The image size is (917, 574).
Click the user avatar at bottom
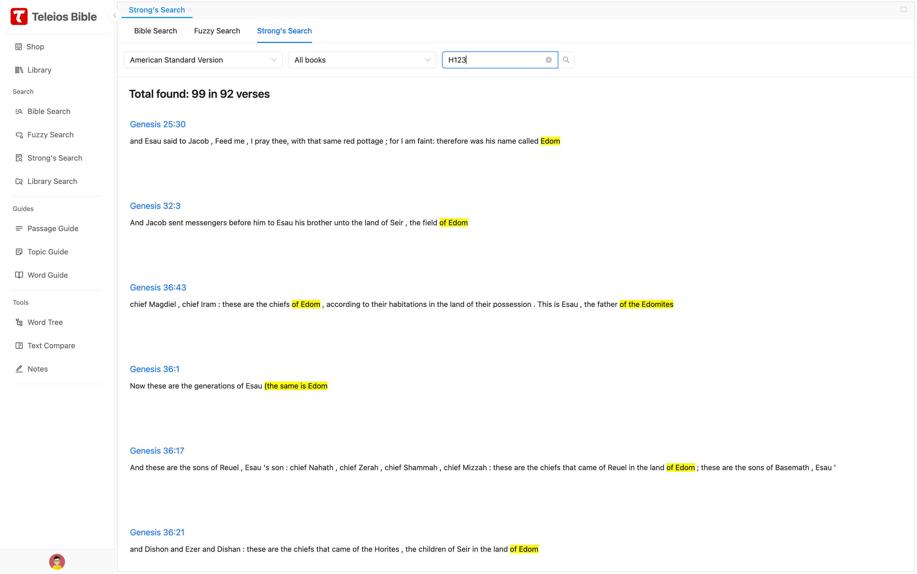57,562
